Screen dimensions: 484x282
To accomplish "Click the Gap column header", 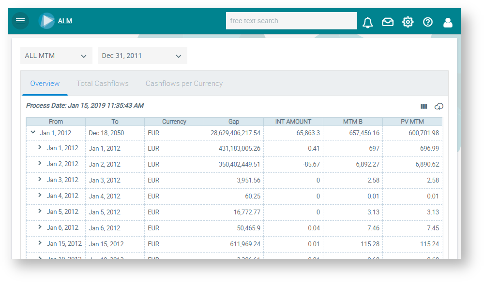I will [x=234, y=122].
